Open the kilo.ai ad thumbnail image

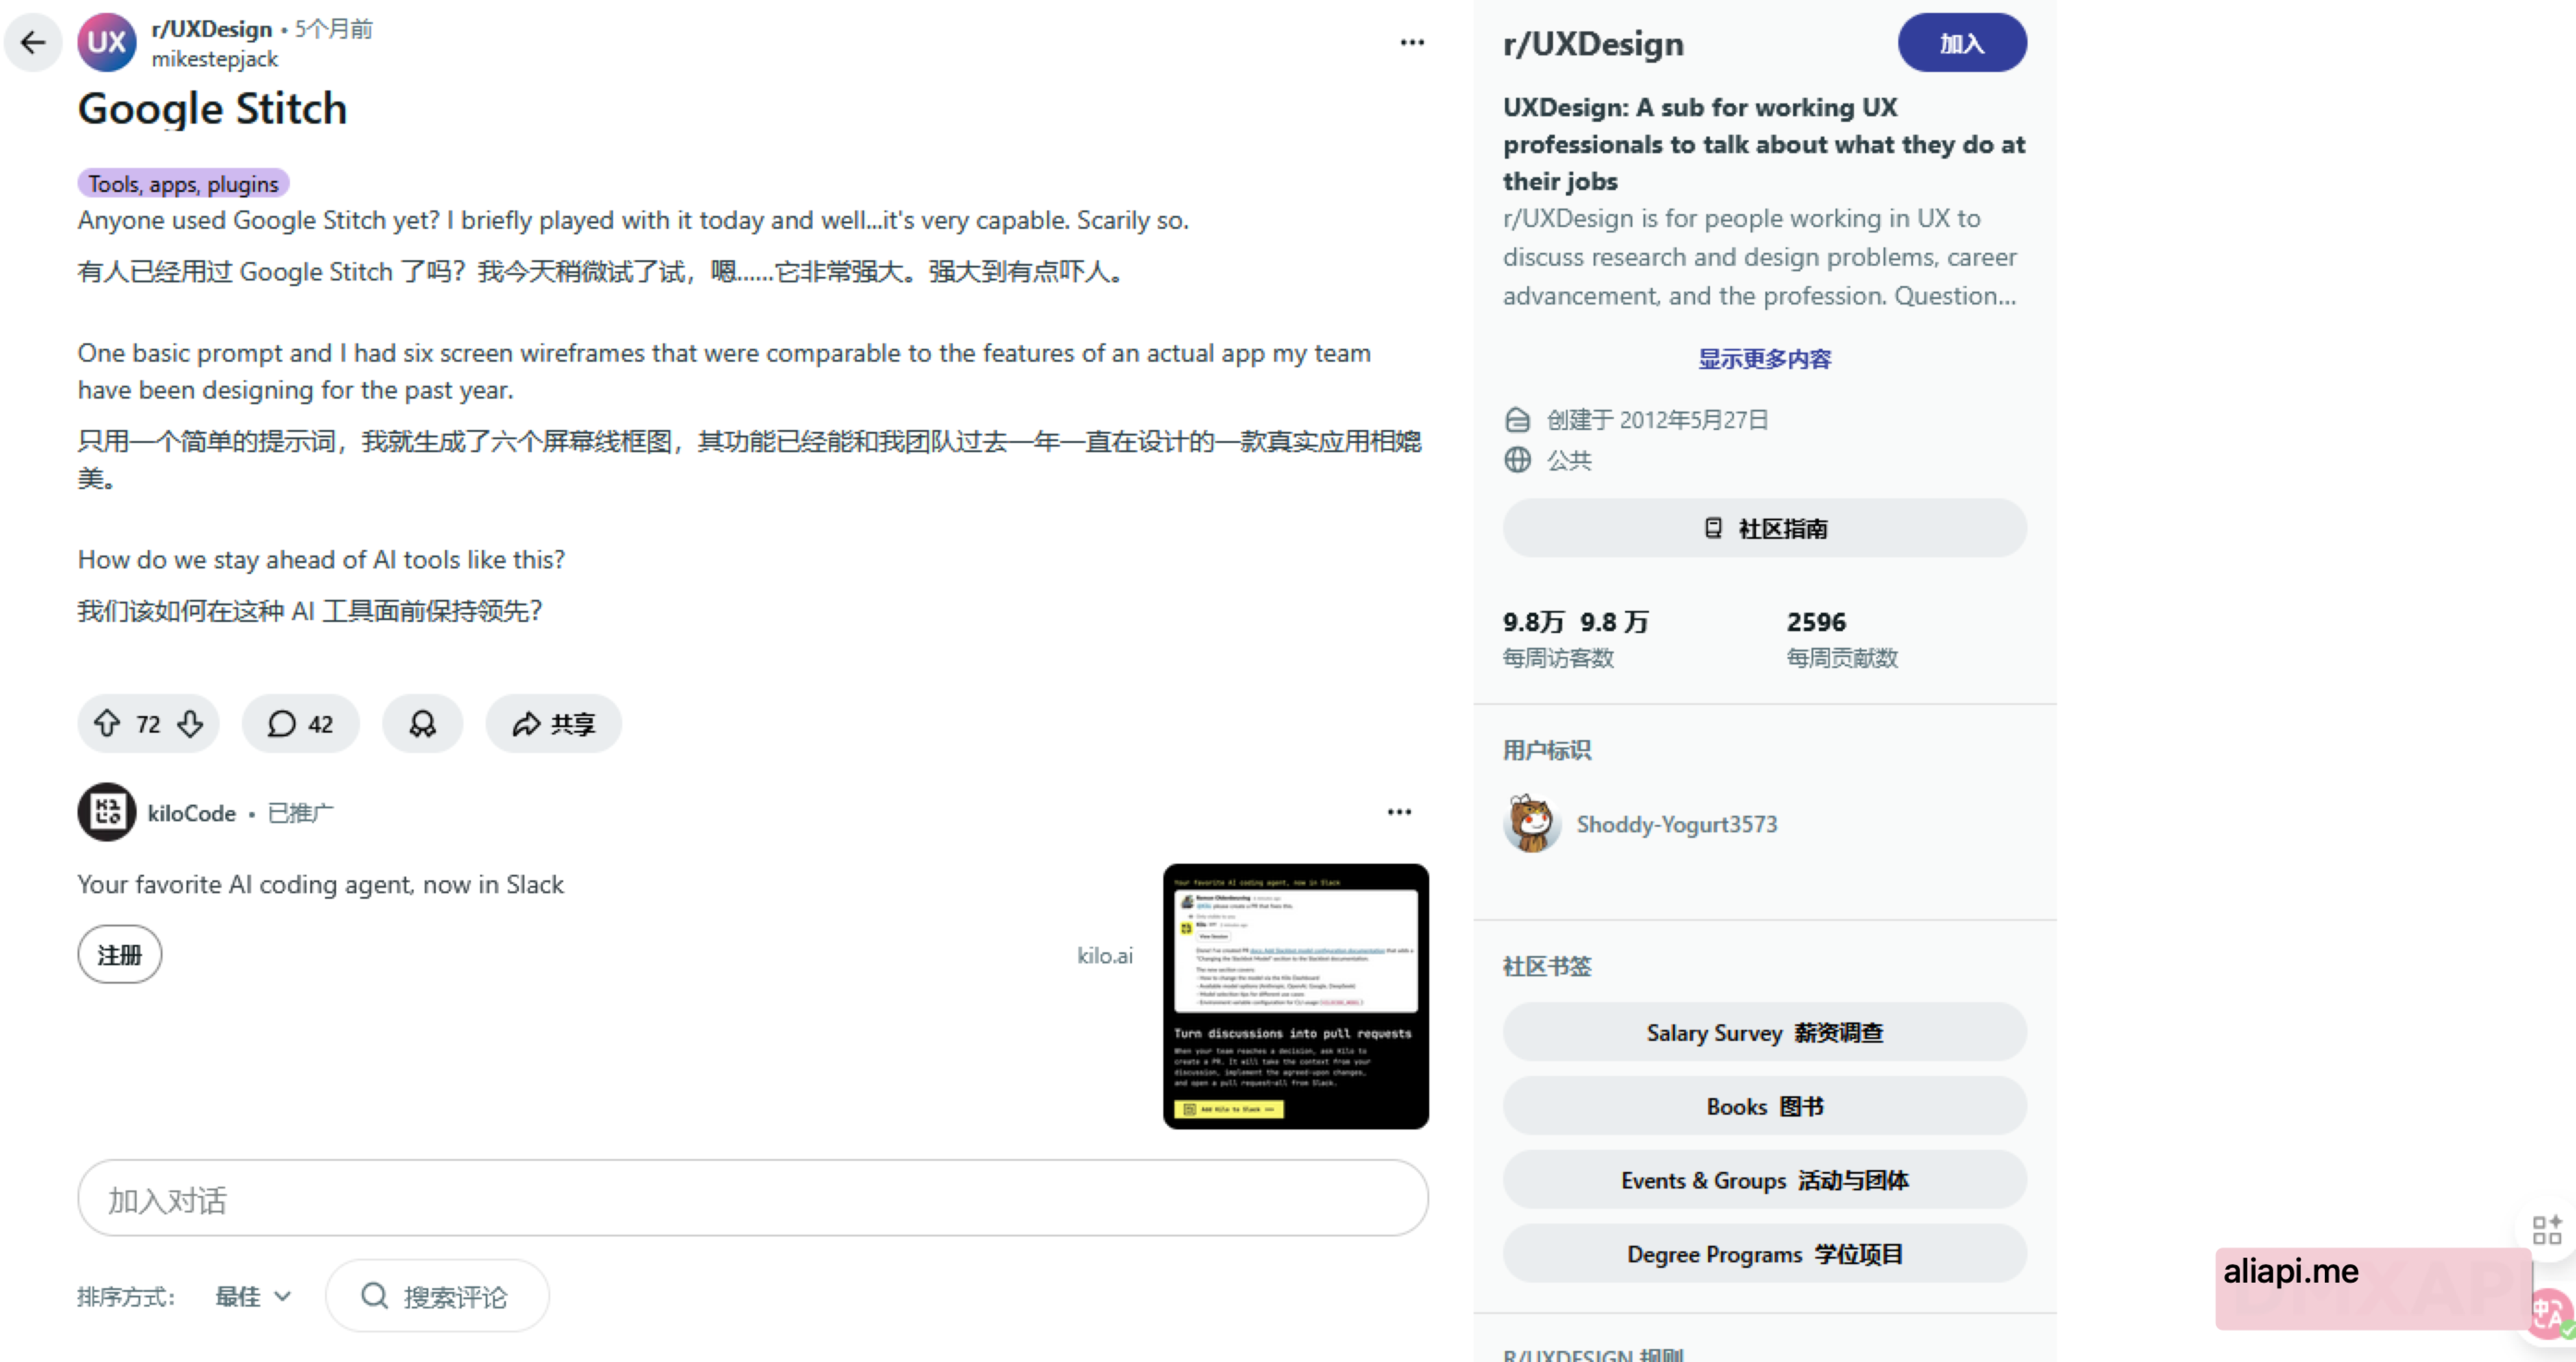click(x=1296, y=996)
